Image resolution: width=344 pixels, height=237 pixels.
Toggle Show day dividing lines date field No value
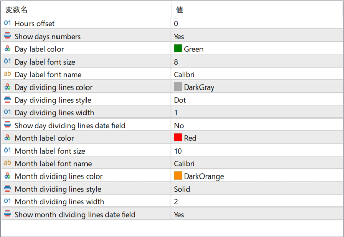tap(257, 125)
